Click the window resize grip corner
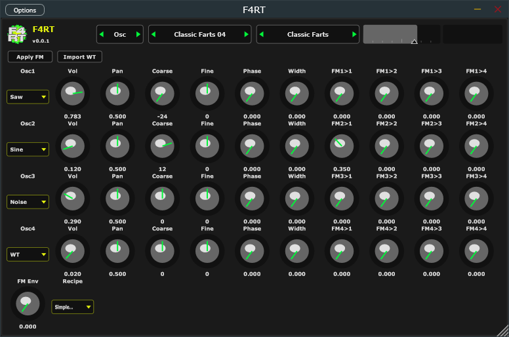509x337 pixels. (x=503, y=331)
